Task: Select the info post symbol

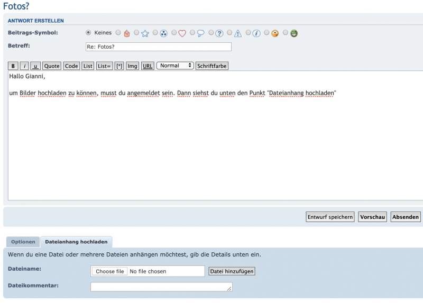Action: [x=248, y=33]
